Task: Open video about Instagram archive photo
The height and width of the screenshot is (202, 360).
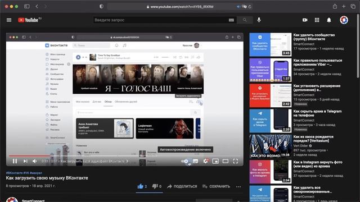Action: pyautogui.click(x=318, y=164)
